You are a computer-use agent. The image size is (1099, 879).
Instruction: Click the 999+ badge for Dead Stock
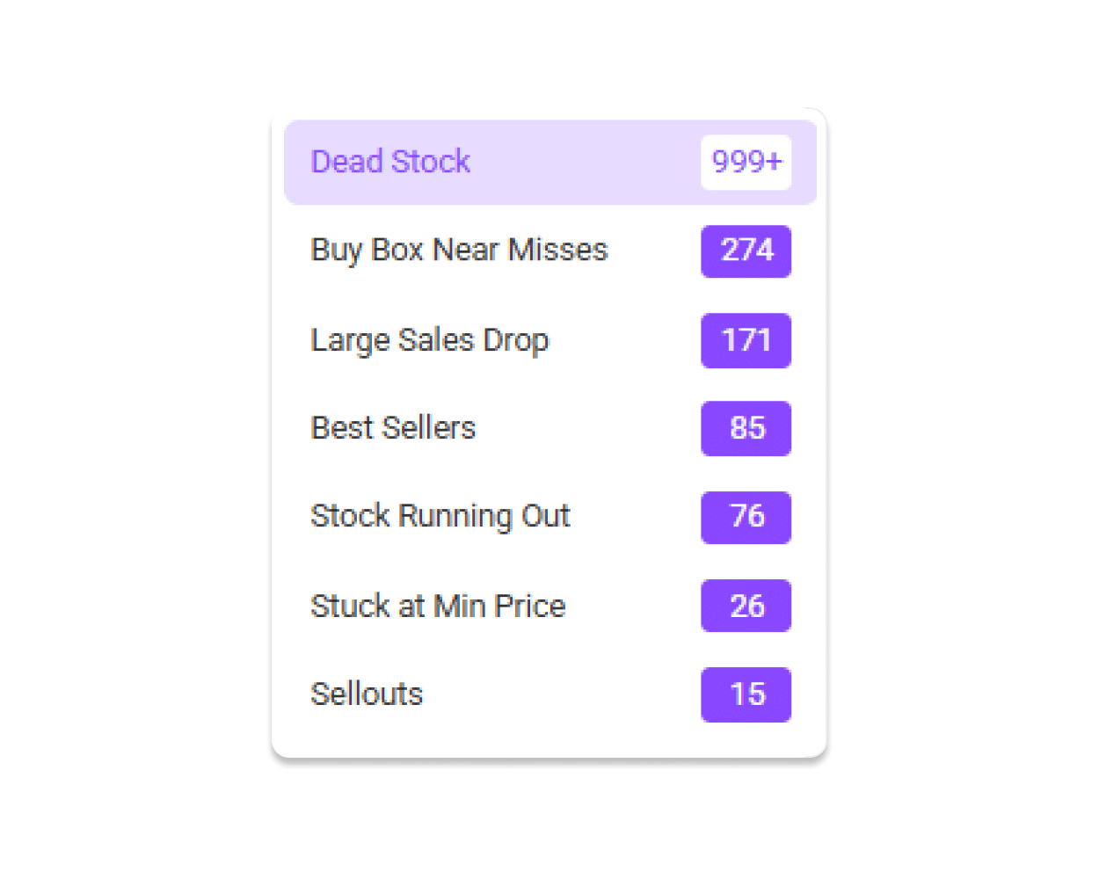coord(746,163)
